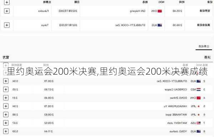Select final time 2:07.90
This screenshot has width=214, height=137.
pos(49,90)
